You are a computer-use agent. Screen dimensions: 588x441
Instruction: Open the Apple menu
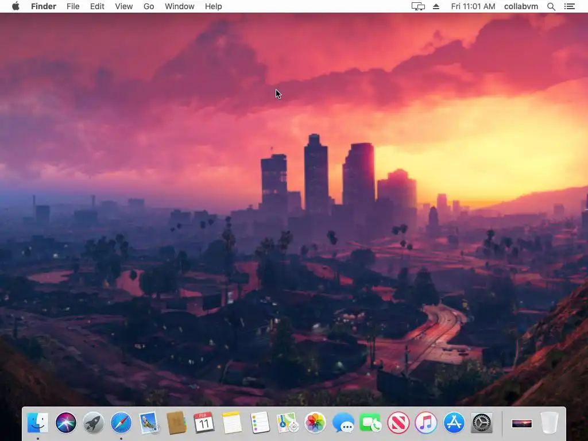point(16,6)
